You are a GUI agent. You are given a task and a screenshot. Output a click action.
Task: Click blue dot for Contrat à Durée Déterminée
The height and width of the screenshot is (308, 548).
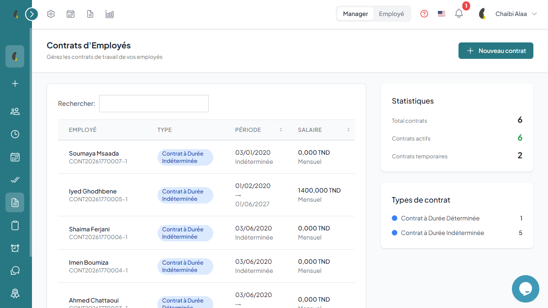395,218
